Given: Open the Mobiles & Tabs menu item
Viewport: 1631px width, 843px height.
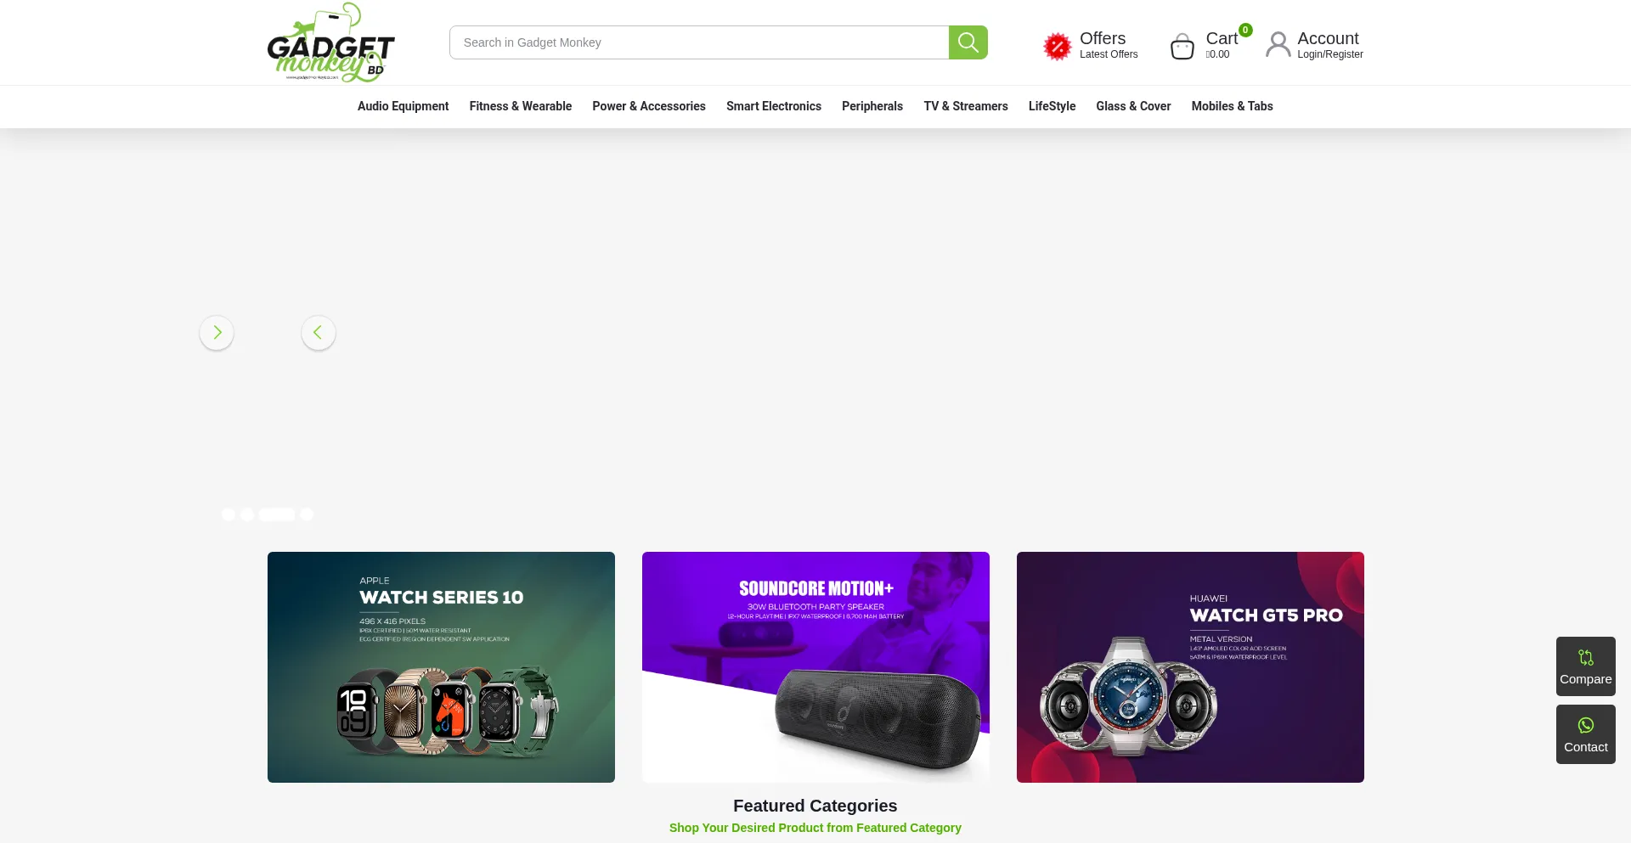Looking at the screenshot, I should [x=1232, y=106].
